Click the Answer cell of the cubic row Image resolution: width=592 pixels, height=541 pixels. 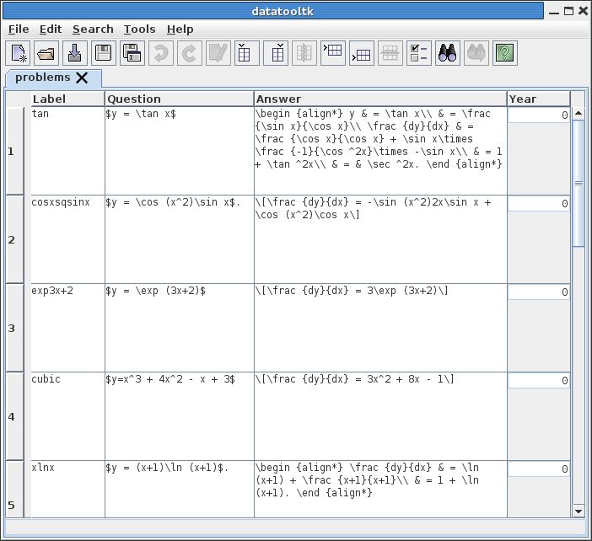[x=379, y=415]
